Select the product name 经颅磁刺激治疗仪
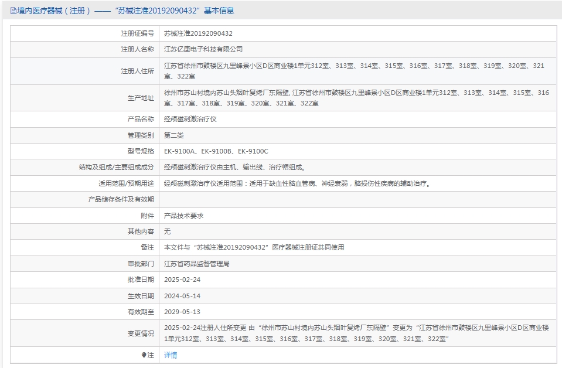The height and width of the screenshot is (368, 562). 190,119
